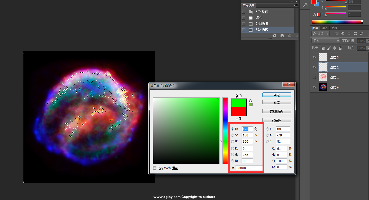Click document icon of 取消选择 history state

point(251,24)
